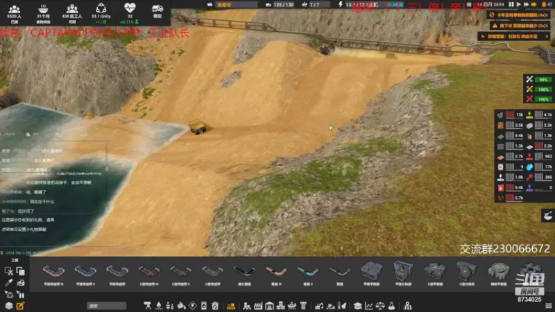
Task: Select the pause-entities tool
Action: tap(21, 294)
